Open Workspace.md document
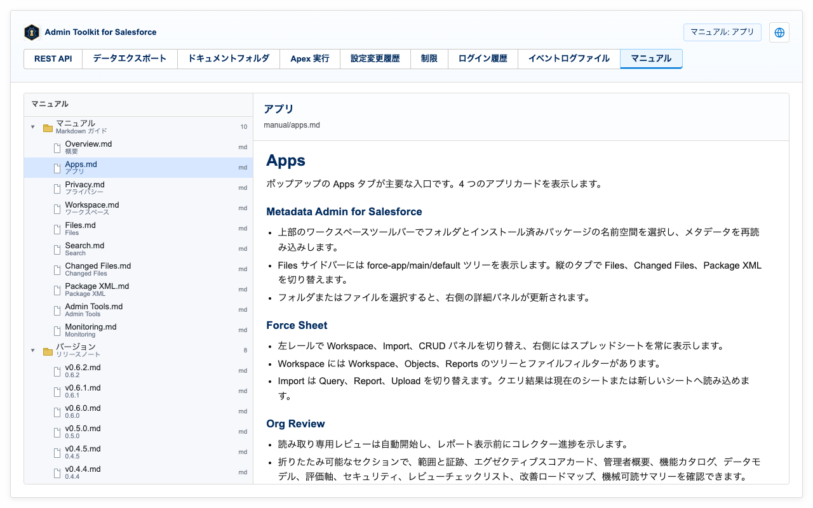The height and width of the screenshot is (508, 813). [x=138, y=208]
